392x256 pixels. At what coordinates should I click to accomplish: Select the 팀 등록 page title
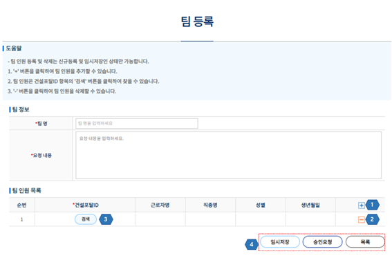pos(197,21)
